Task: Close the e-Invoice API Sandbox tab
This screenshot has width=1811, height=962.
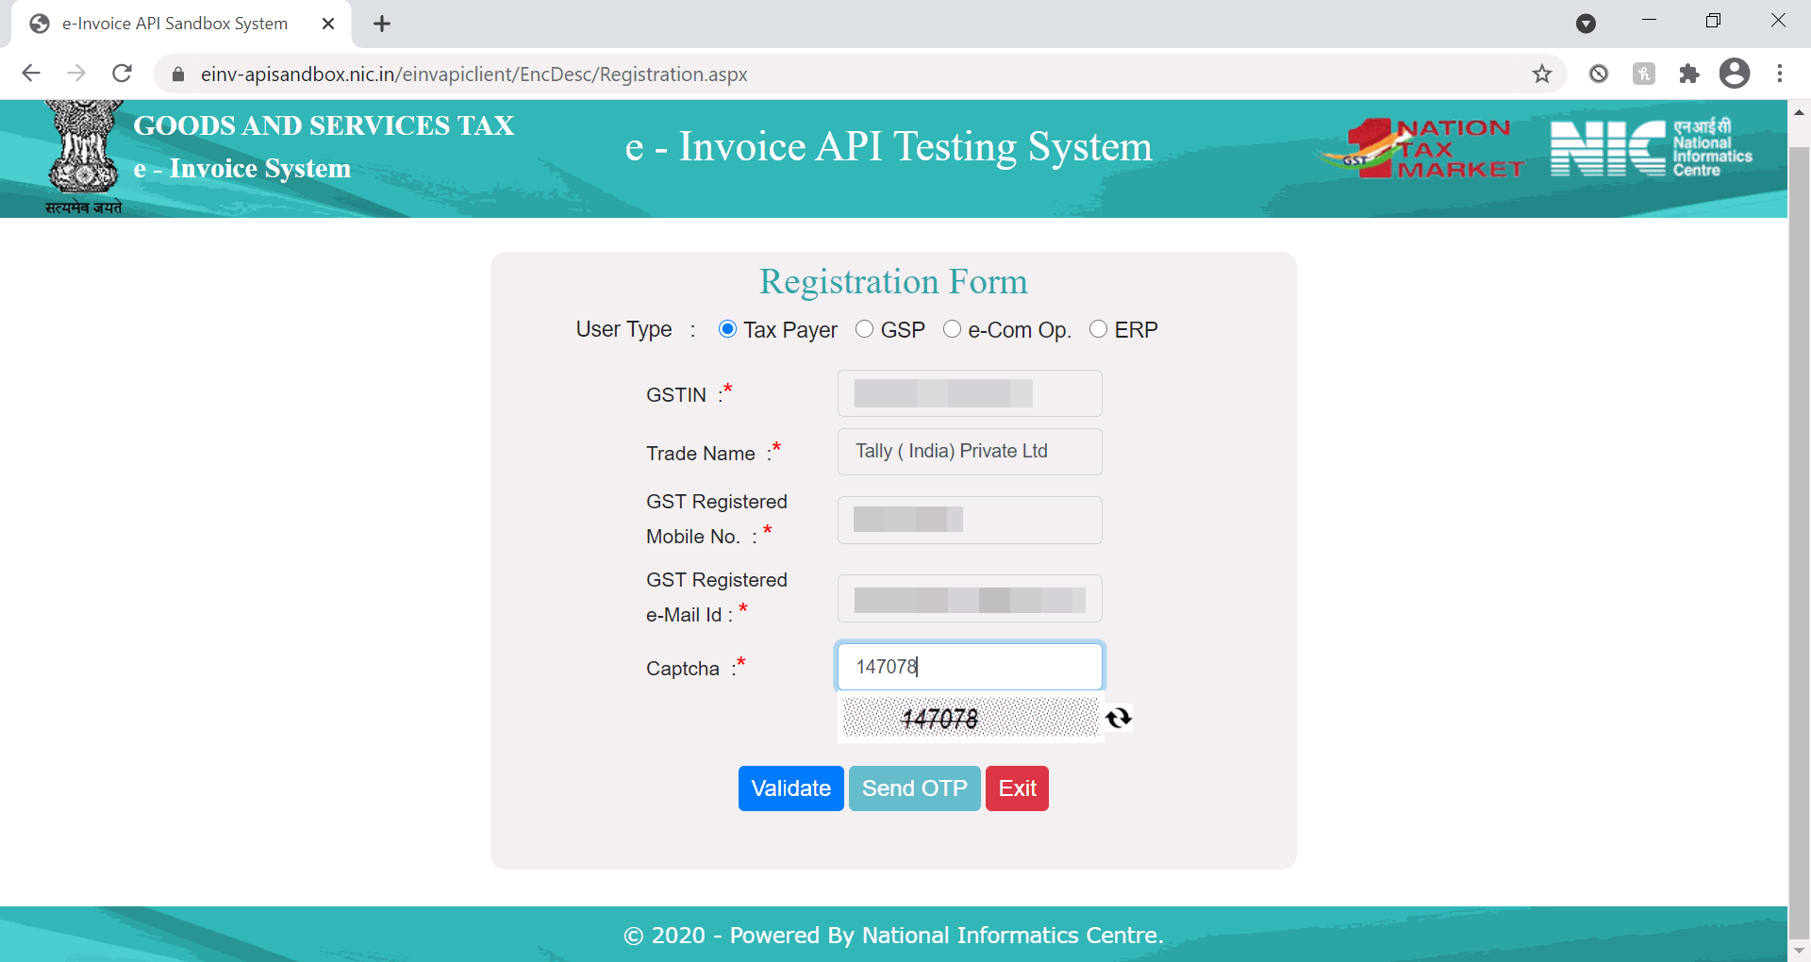Action: pyautogui.click(x=328, y=24)
